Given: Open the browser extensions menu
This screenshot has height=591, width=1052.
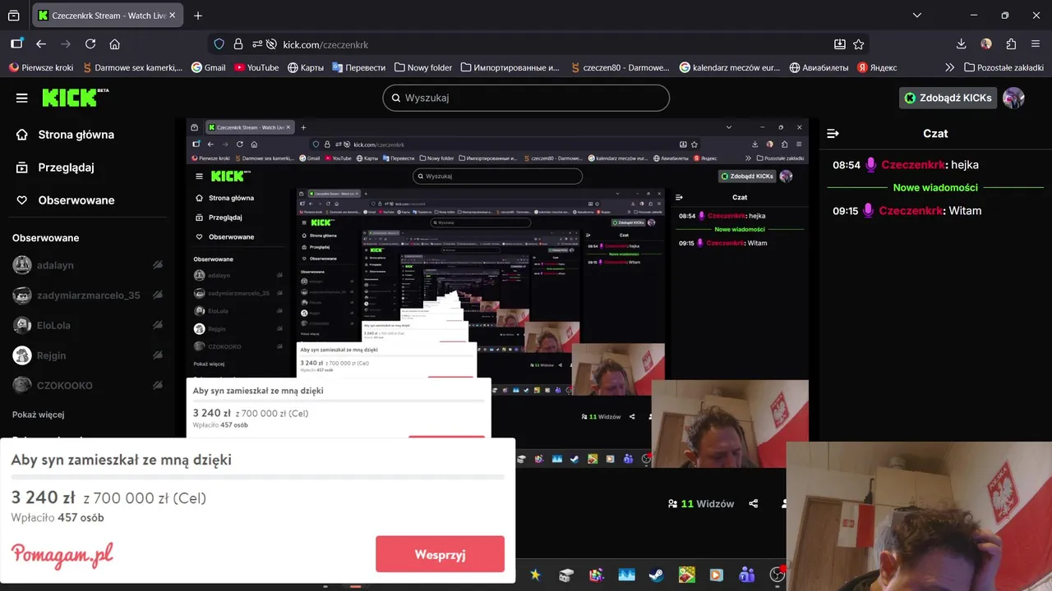Looking at the screenshot, I should [x=1011, y=44].
